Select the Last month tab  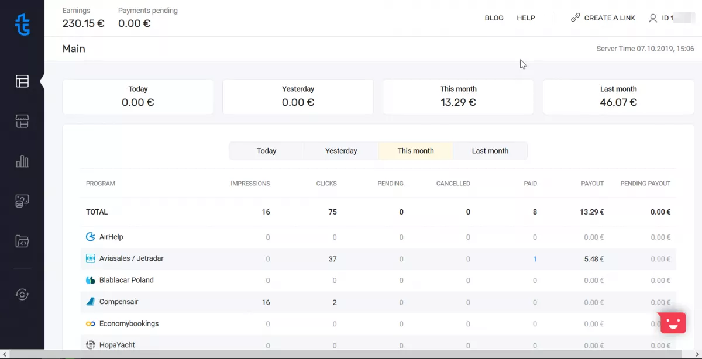click(490, 151)
